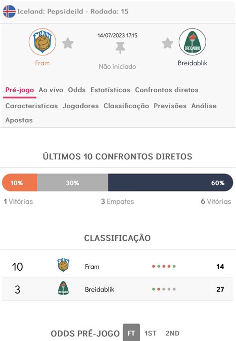Viewport: 236px width, 341px height.
Task: Click Fram's recent form dots
Action: point(164,266)
